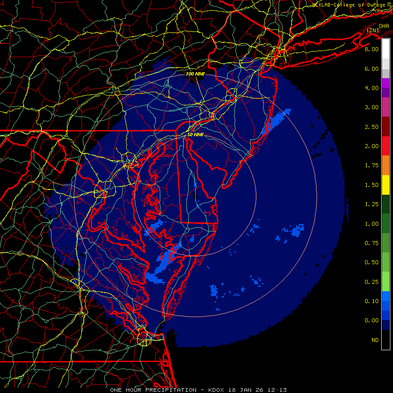Click the "3.00" legend label
Screen dimensions: 393x393
tap(372, 107)
